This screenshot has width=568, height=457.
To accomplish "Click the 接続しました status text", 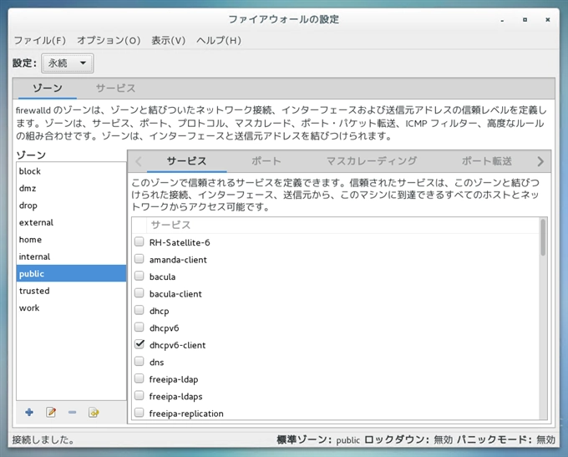I will click(x=43, y=439).
